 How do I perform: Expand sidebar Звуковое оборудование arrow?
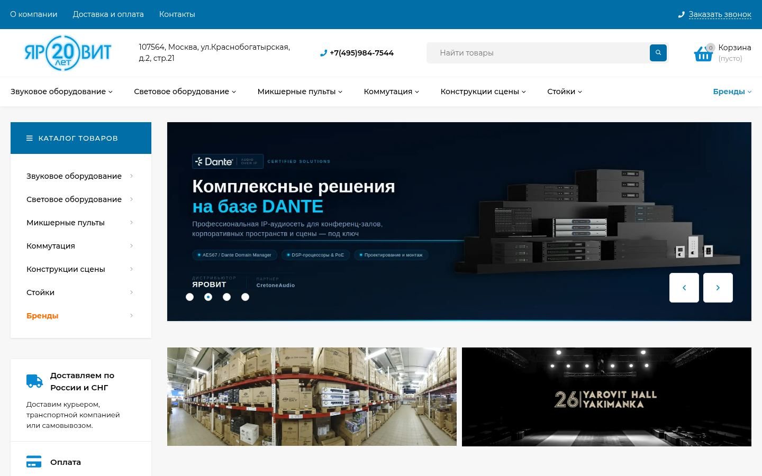(132, 176)
